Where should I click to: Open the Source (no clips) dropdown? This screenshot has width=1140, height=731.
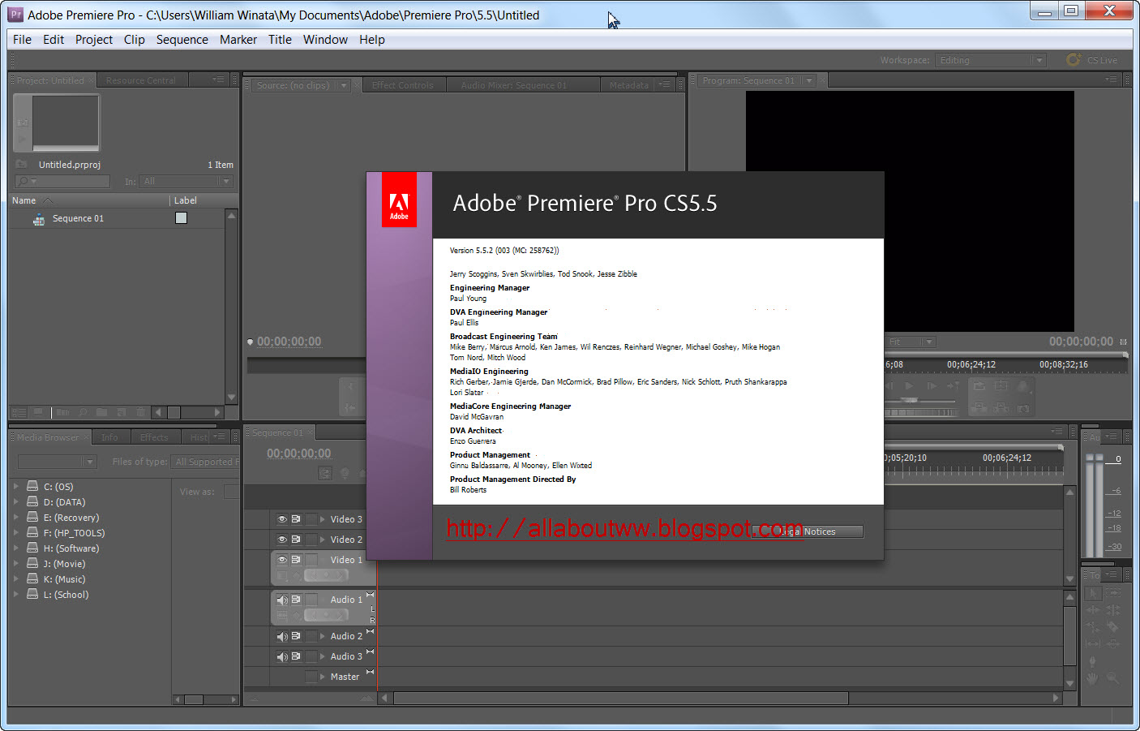pos(344,85)
